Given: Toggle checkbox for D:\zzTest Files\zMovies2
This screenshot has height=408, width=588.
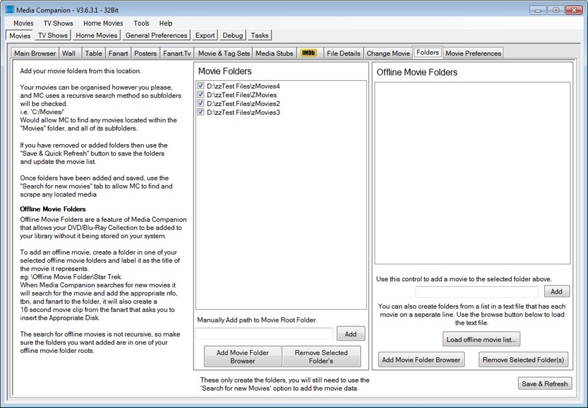Looking at the screenshot, I should pyautogui.click(x=200, y=103).
